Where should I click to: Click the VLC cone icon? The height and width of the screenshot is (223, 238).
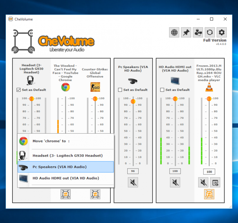point(209,87)
